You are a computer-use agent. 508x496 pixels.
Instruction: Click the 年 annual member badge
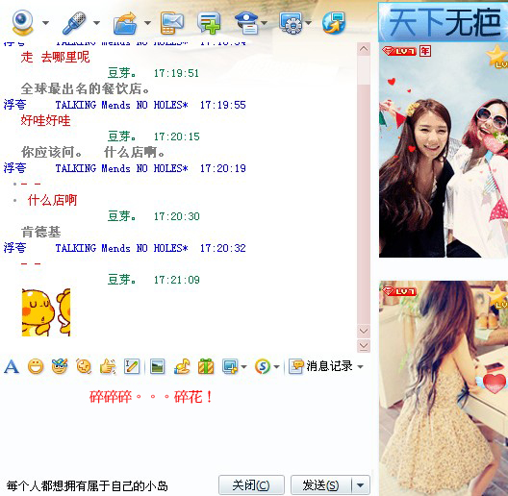click(425, 51)
